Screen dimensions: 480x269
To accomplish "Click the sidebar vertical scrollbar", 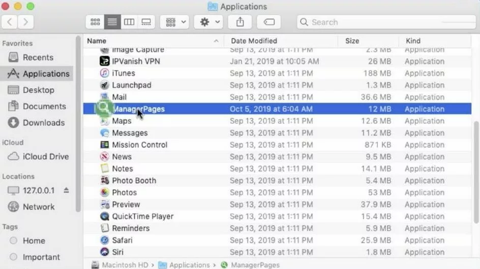I will click(78, 124).
